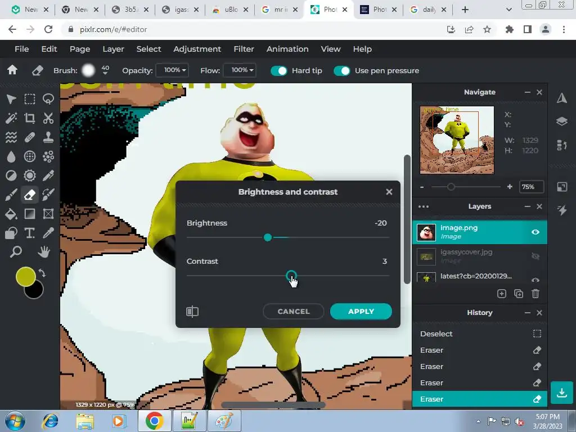The height and width of the screenshot is (432, 576).
Task: Duplicate the selected layer
Action: [518, 294]
